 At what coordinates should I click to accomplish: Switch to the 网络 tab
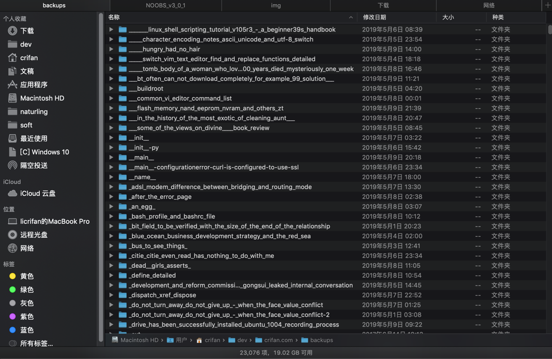[489, 5]
